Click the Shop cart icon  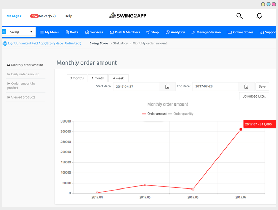(x=147, y=32)
